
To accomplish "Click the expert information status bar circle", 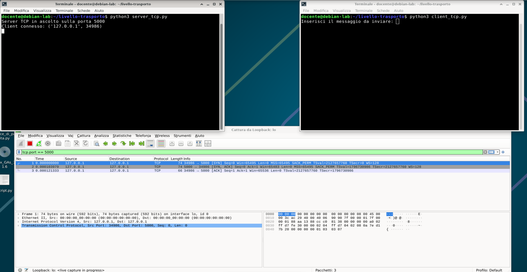I will point(20,270).
